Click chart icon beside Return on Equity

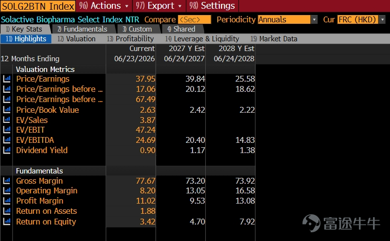(7, 222)
